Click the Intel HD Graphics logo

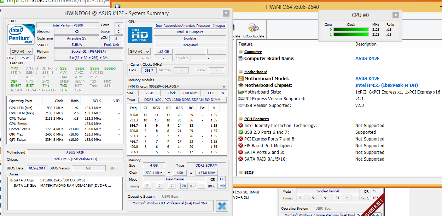coord(140,35)
